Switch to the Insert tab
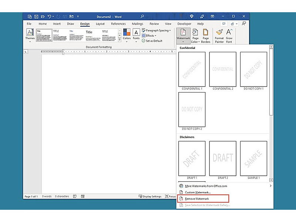This screenshot has height=222, width=296. (x=57, y=24)
